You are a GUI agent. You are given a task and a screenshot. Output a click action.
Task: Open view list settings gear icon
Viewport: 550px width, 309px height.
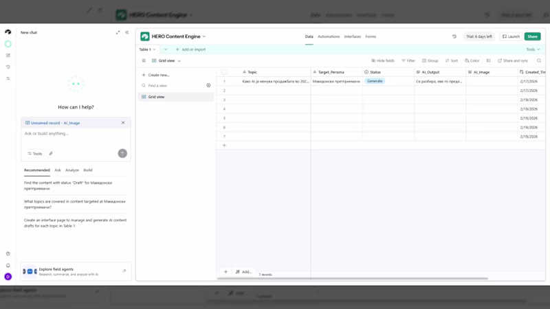(x=208, y=85)
